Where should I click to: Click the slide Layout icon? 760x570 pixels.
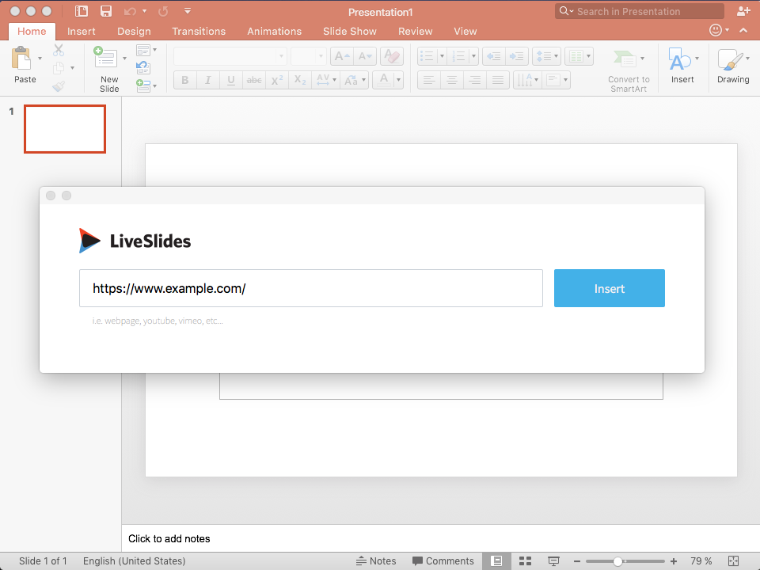click(x=143, y=50)
